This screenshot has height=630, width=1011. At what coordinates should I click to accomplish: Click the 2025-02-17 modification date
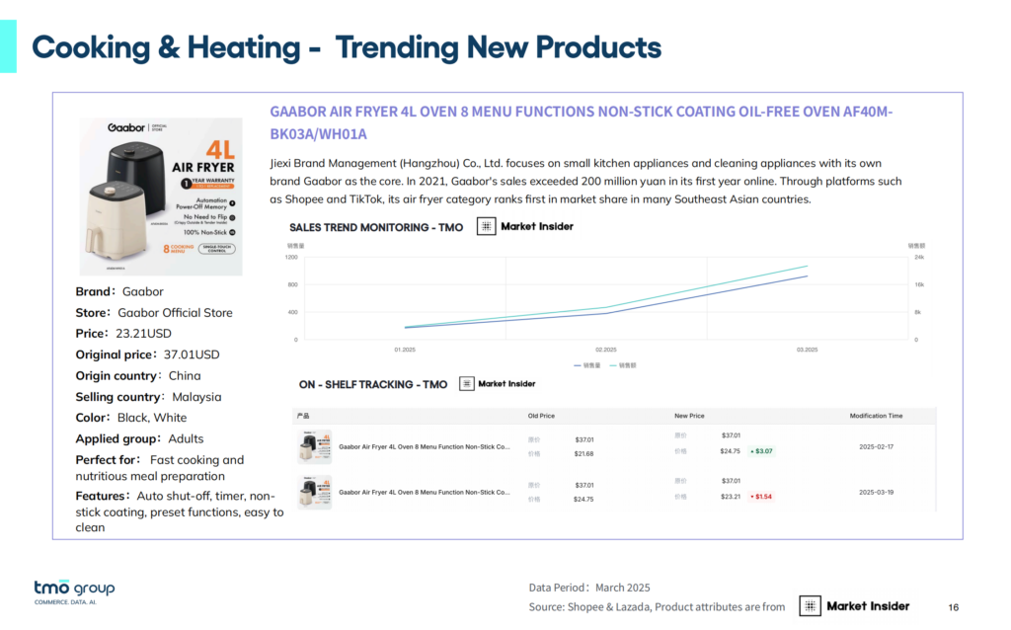877,447
